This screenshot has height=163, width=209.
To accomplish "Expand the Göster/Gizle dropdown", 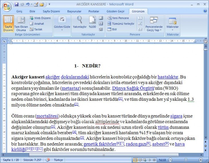I will pos(62,24).
